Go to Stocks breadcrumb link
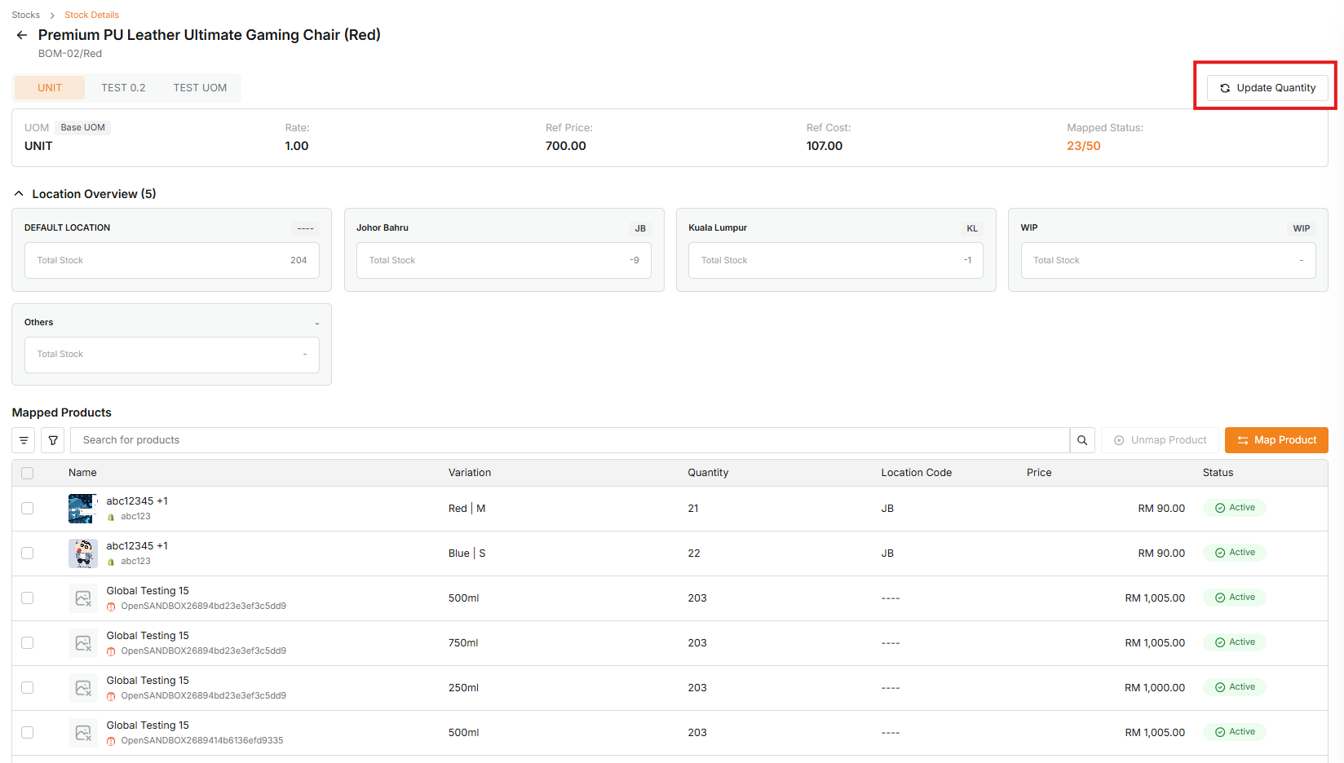The width and height of the screenshot is (1344, 763). (x=26, y=15)
